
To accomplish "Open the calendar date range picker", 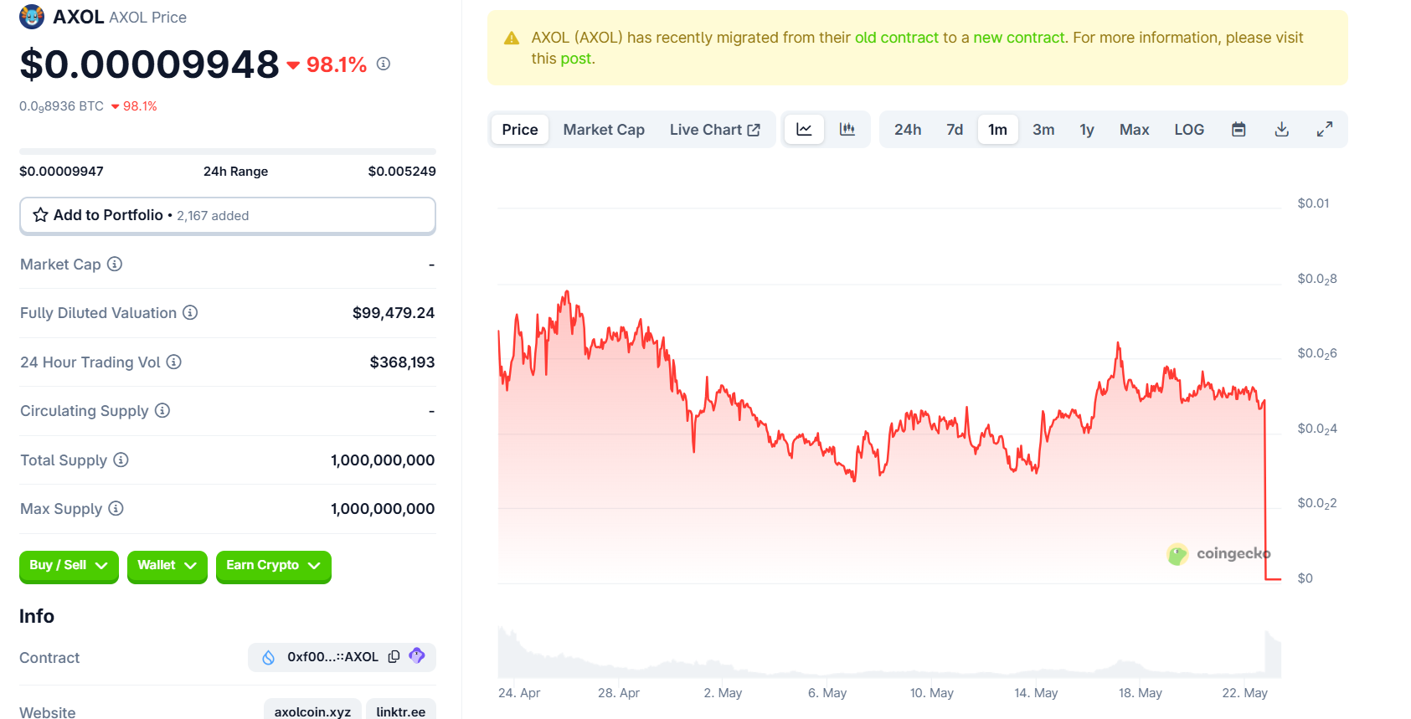I will click(x=1238, y=130).
